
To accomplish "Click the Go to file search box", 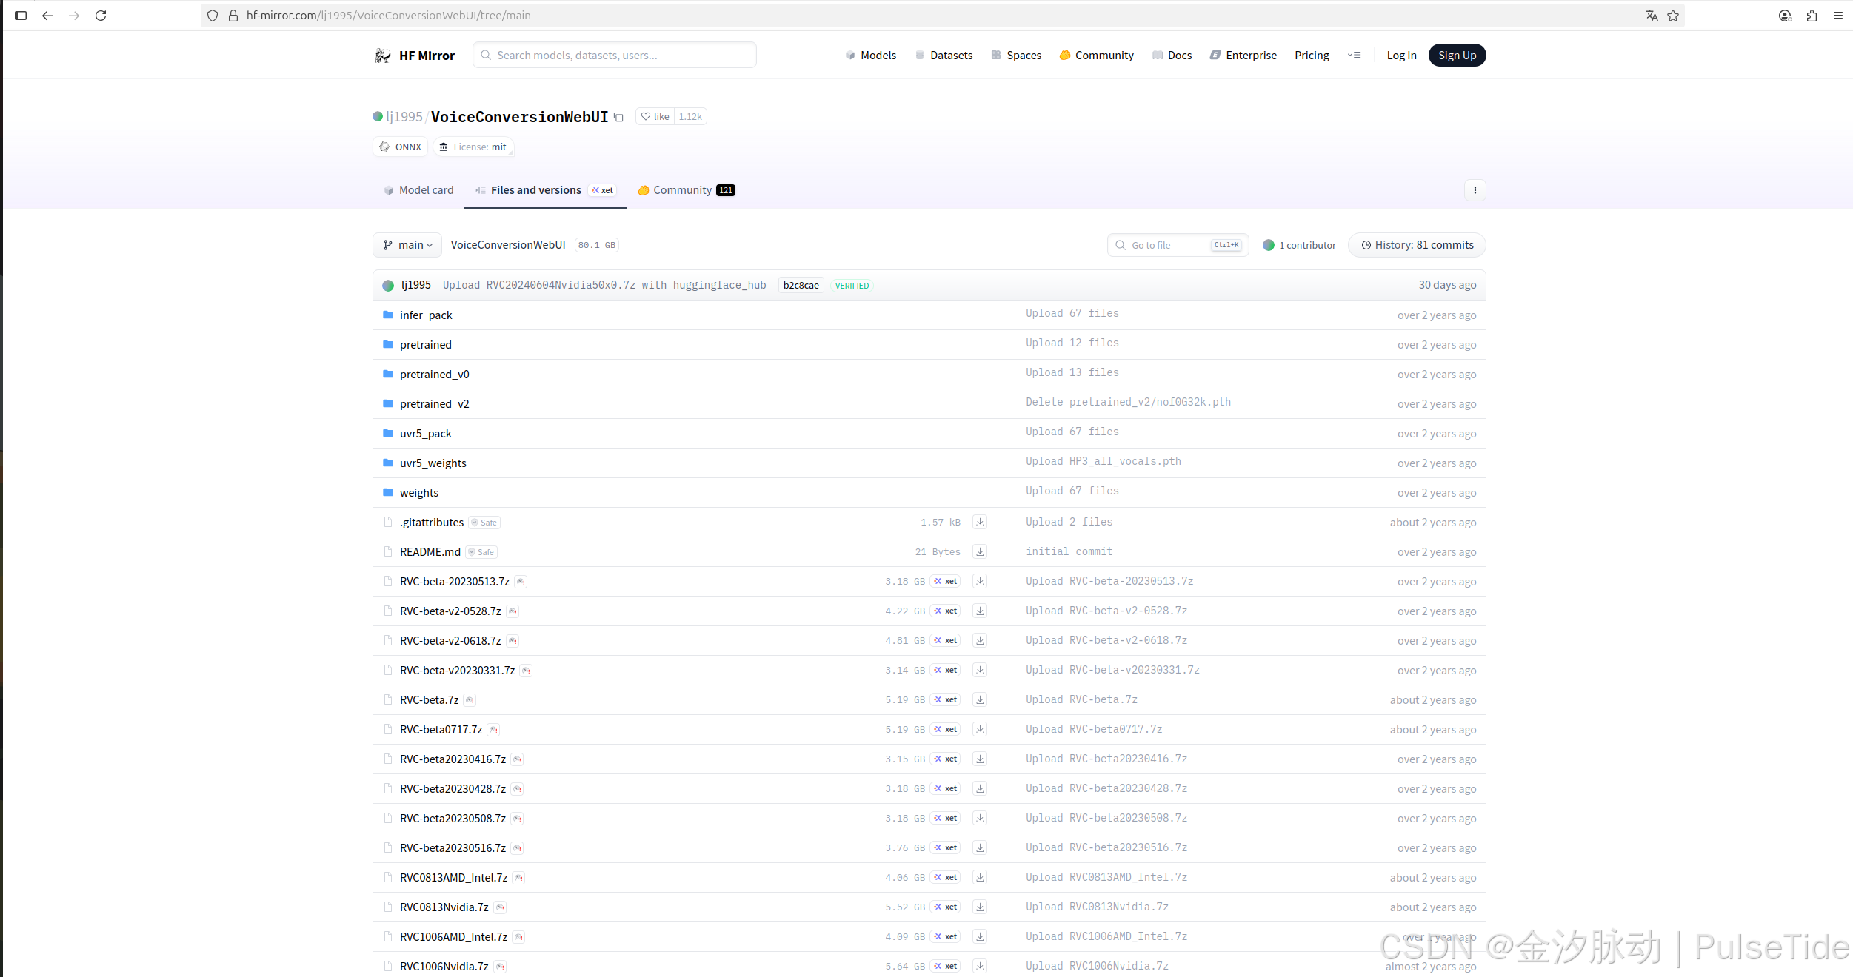I will pyautogui.click(x=1178, y=245).
